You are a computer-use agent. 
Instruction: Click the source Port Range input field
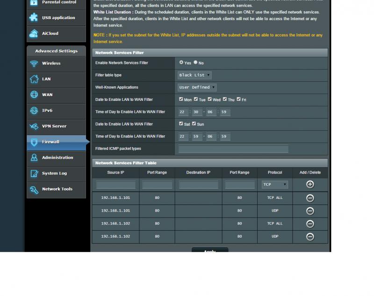[157, 185]
